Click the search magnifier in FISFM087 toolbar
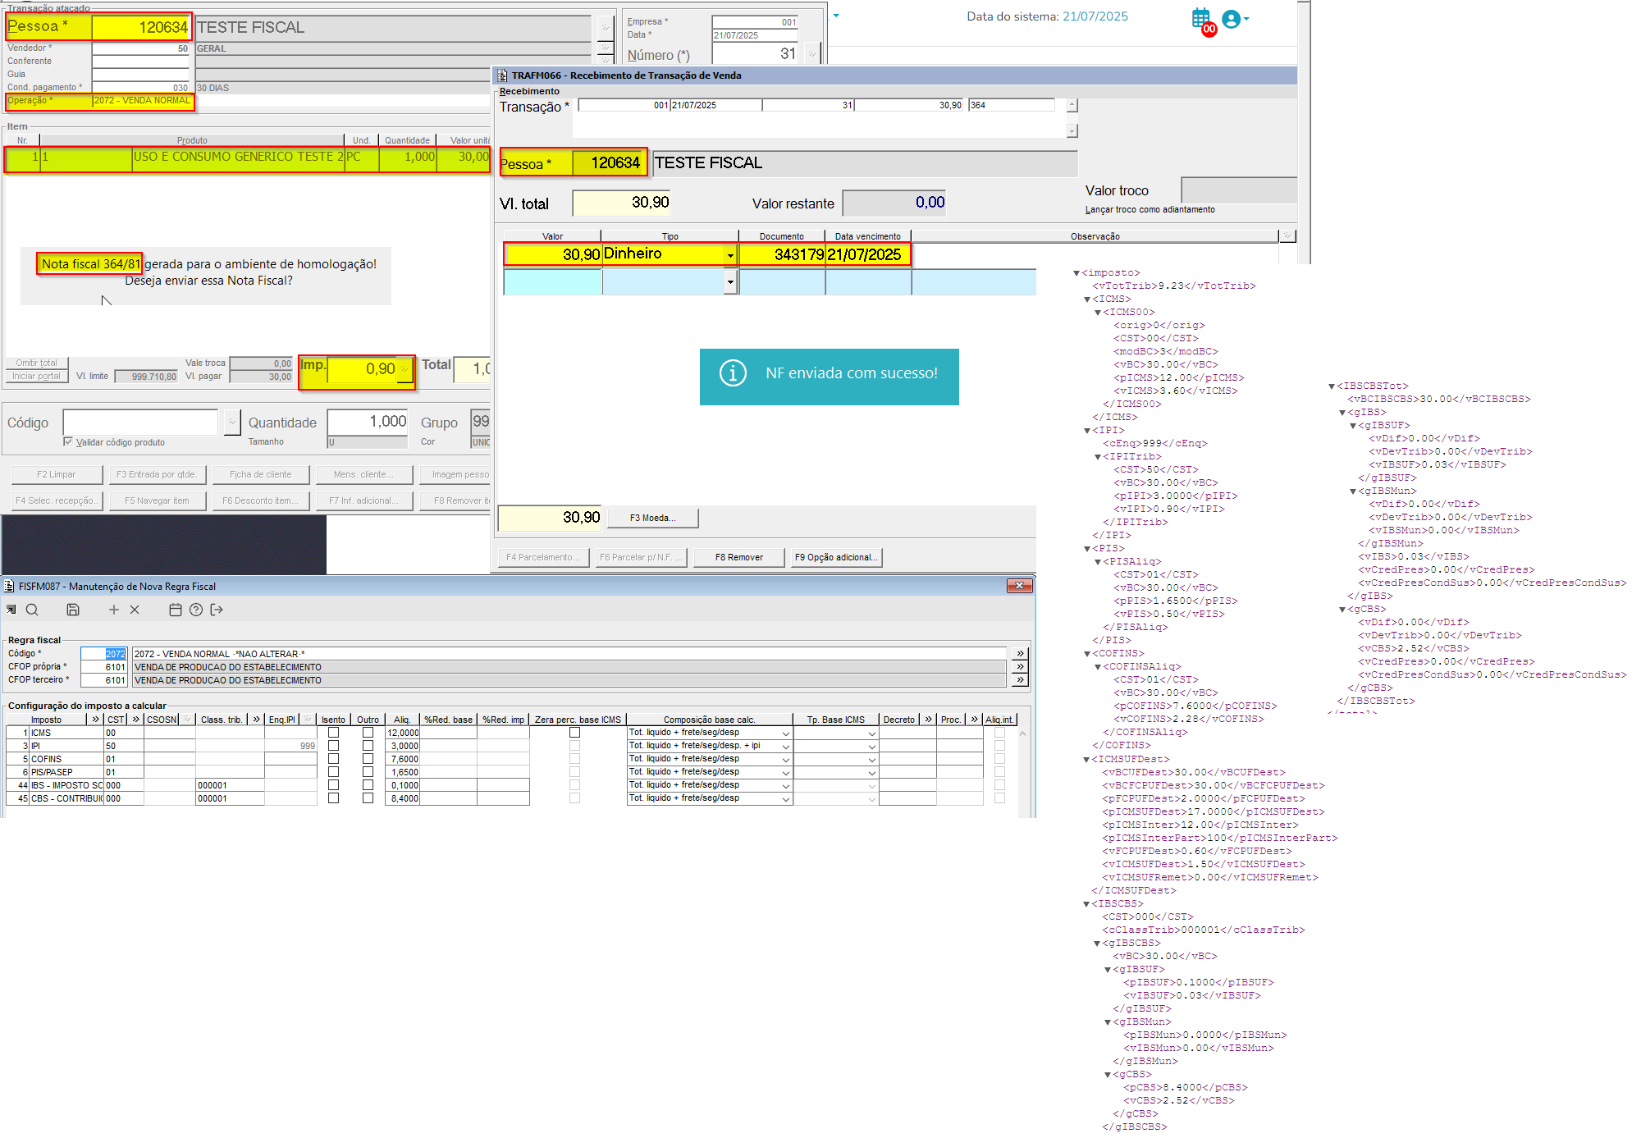 (32, 610)
